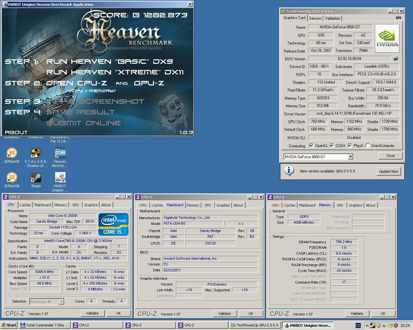Click the NVIDIA logo in GPU-Z
This screenshot has width=413, height=330.
click(387, 38)
